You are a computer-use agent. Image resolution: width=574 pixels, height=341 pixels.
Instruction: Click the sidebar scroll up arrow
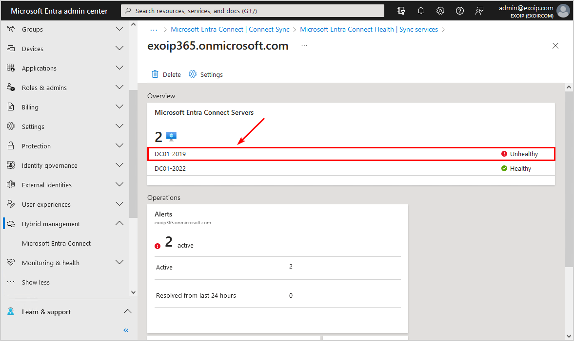[x=133, y=24]
